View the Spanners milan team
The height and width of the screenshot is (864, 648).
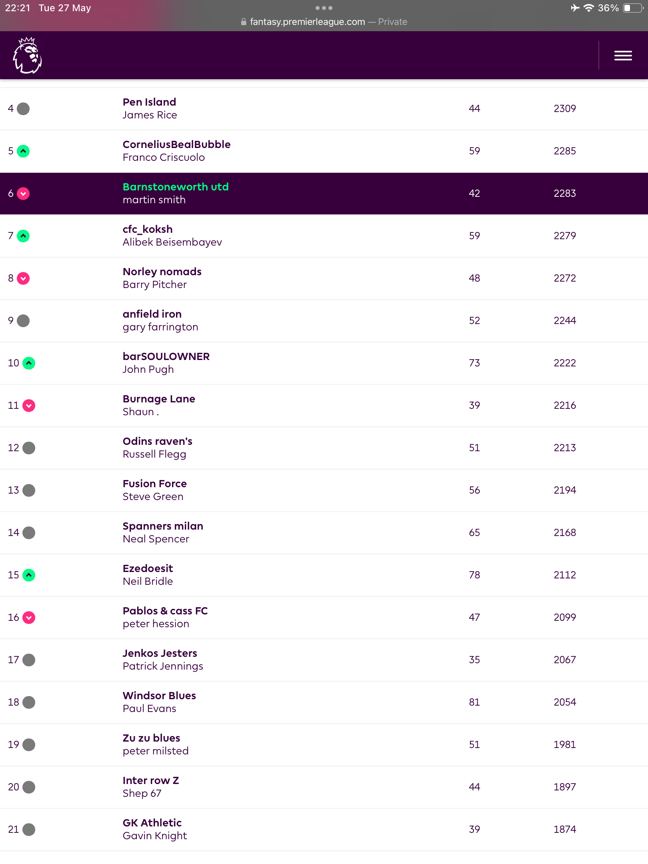click(163, 526)
